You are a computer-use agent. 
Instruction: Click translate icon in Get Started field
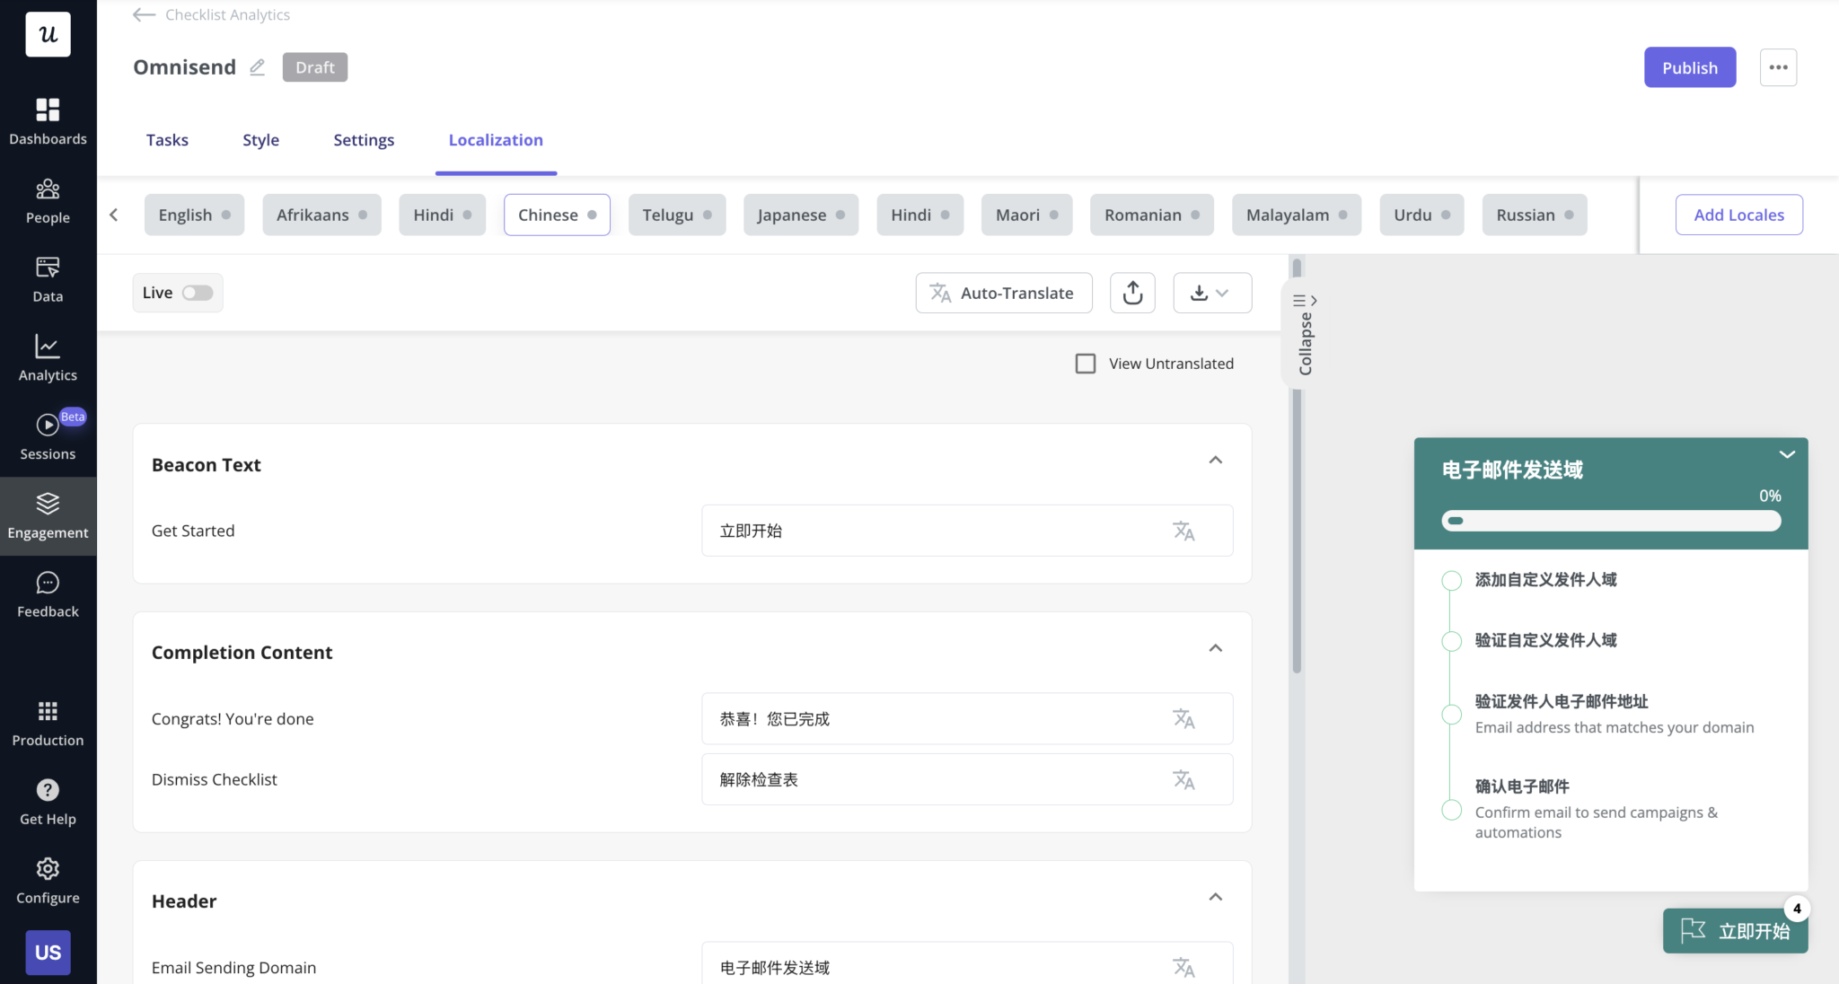point(1183,531)
